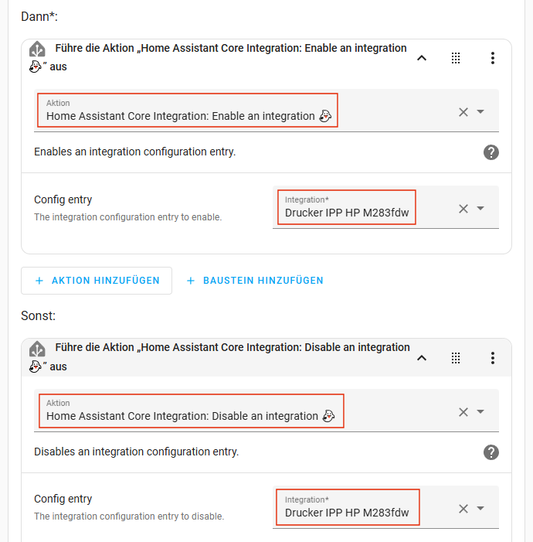Grab the drag handle of Disable action

coord(456,357)
